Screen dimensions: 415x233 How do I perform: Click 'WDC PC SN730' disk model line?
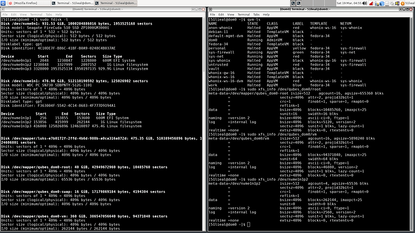pyautogui.click(x=46, y=85)
